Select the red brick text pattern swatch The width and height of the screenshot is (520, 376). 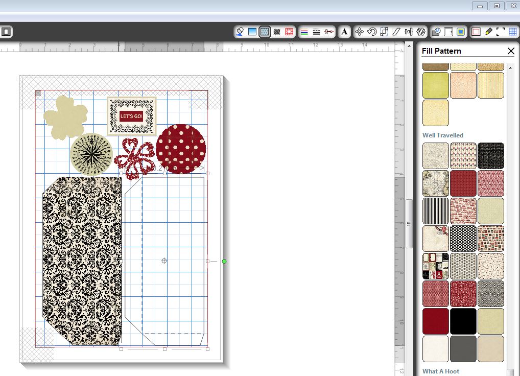(463, 211)
